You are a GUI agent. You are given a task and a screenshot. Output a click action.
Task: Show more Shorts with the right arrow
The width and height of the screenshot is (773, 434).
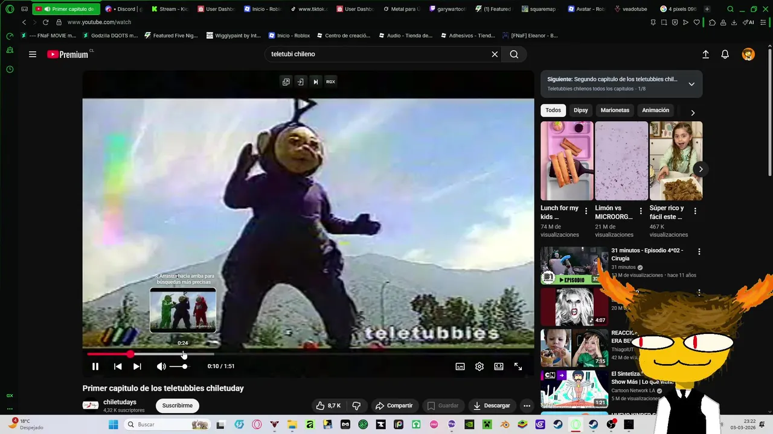tap(701, 169)
